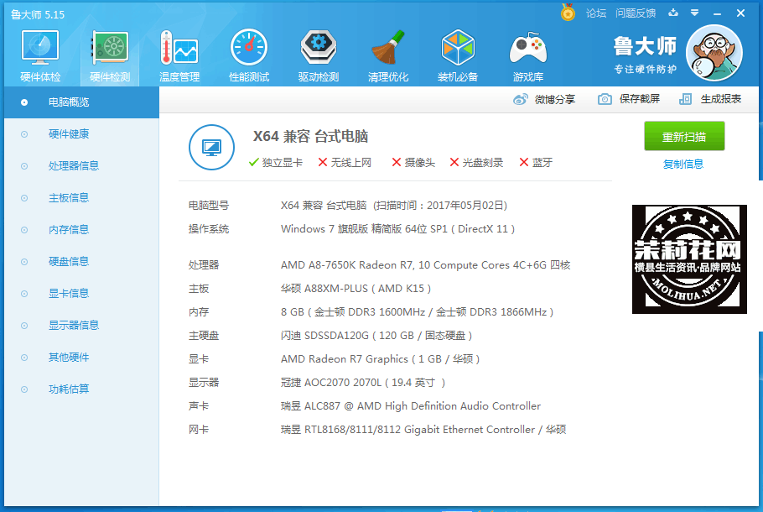Select 硬盘信息 in the sidebar
763x512 pixels.
coord(82,262)
